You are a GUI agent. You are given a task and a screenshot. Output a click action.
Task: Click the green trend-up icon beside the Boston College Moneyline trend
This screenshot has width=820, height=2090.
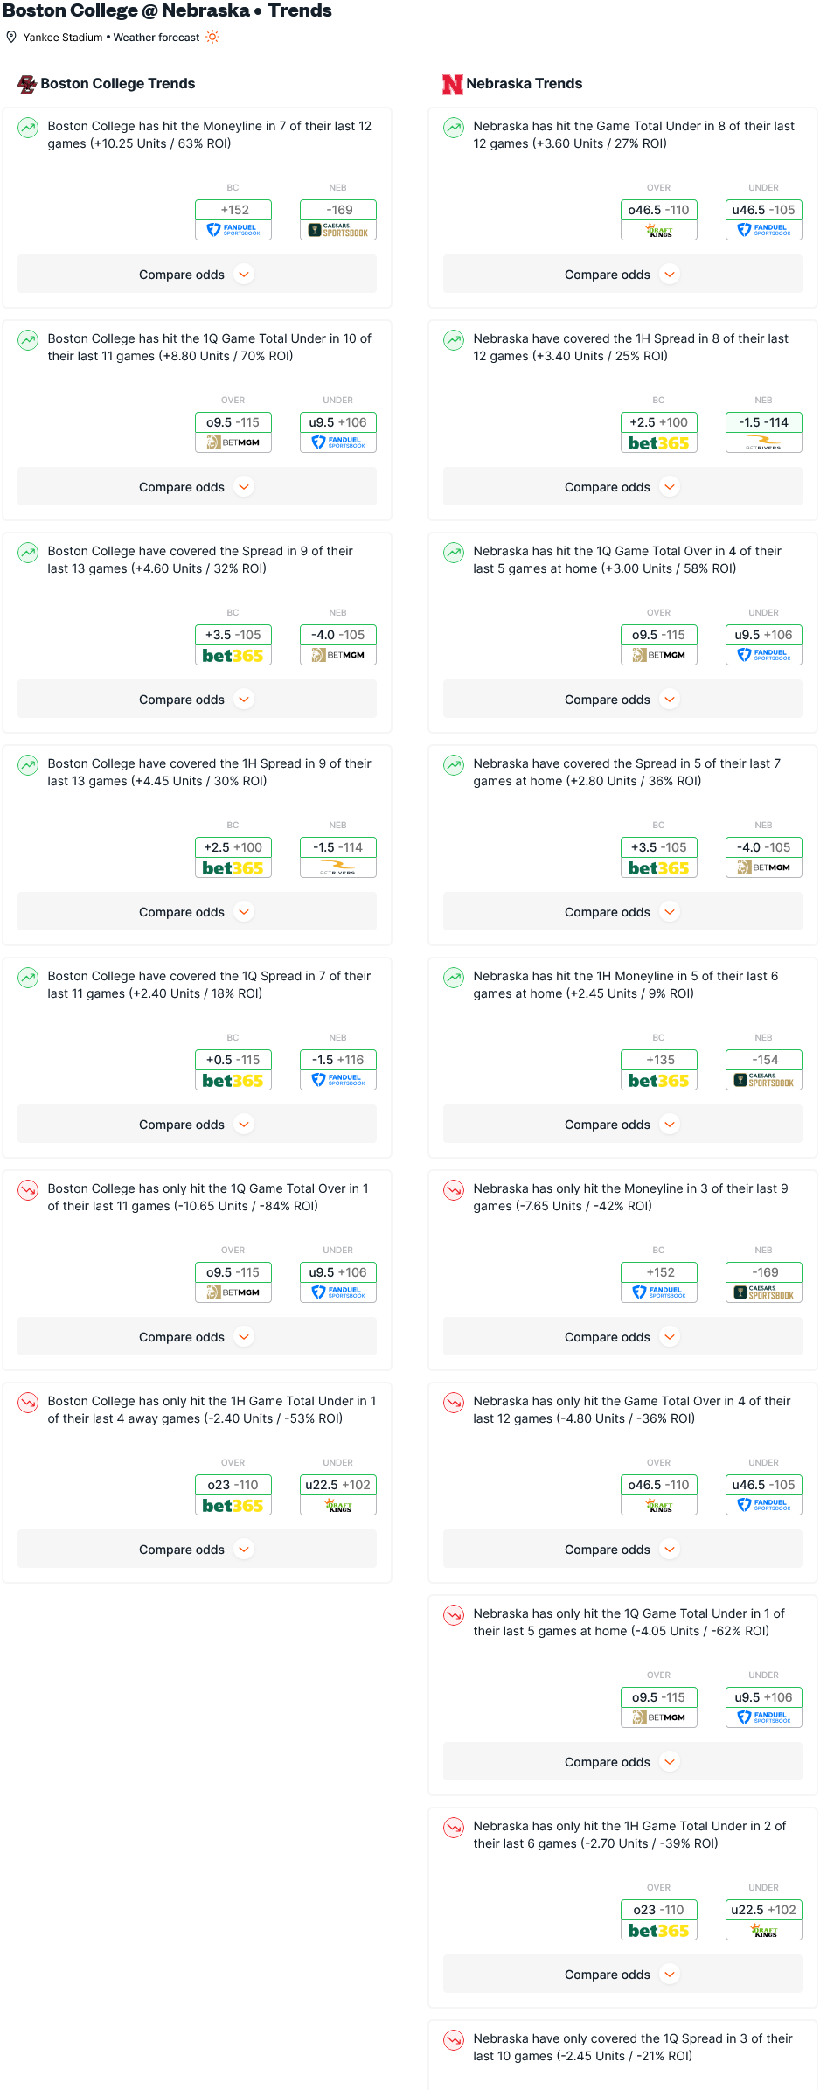(28, 128)
